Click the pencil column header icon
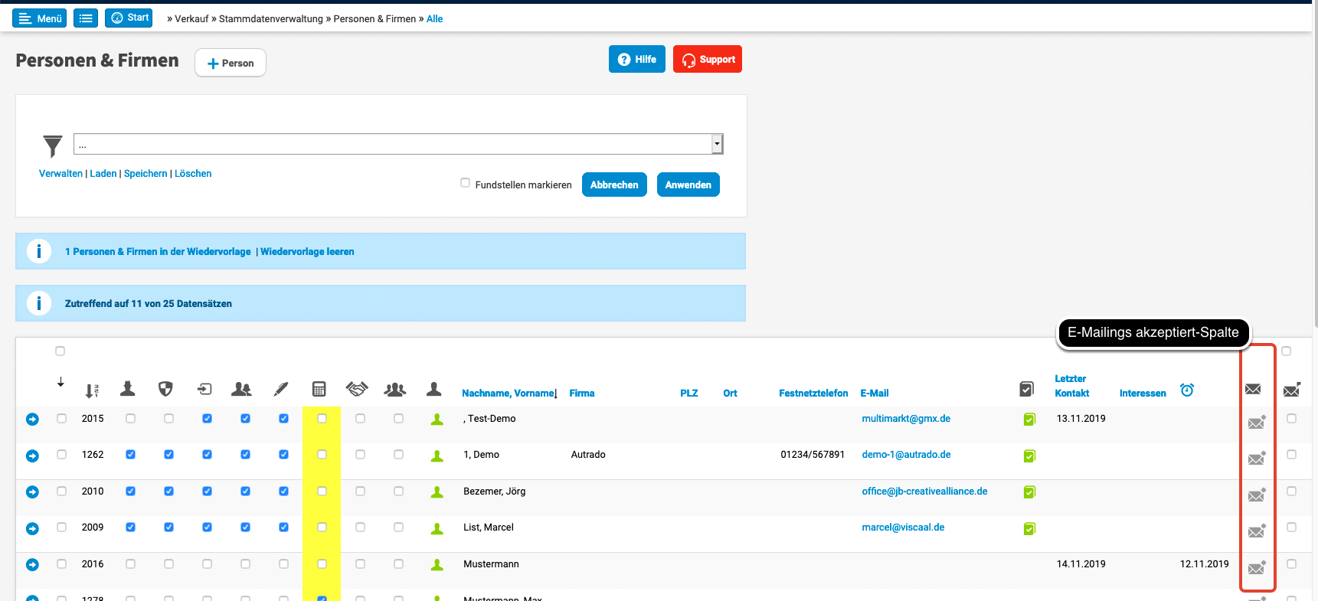The height and width of the screenshot is (601, 1318). [281, 390]
